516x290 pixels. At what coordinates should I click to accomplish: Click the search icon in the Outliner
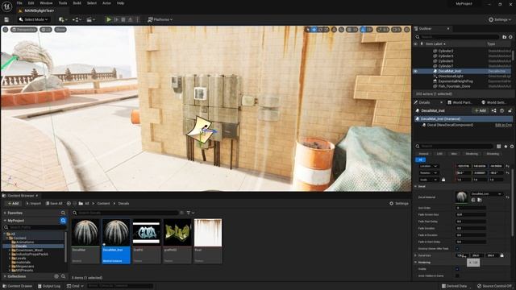tap(418, 37)
